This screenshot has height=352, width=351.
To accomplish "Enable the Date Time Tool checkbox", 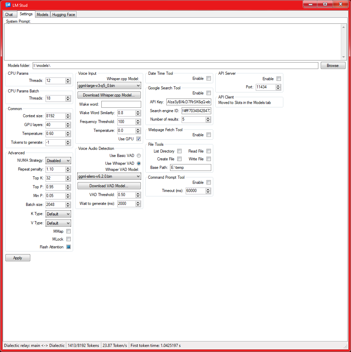I will [x=208, y=78].
